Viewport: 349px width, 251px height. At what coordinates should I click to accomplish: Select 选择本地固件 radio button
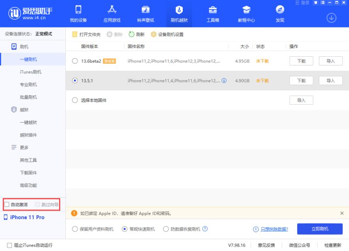point(75,100)
